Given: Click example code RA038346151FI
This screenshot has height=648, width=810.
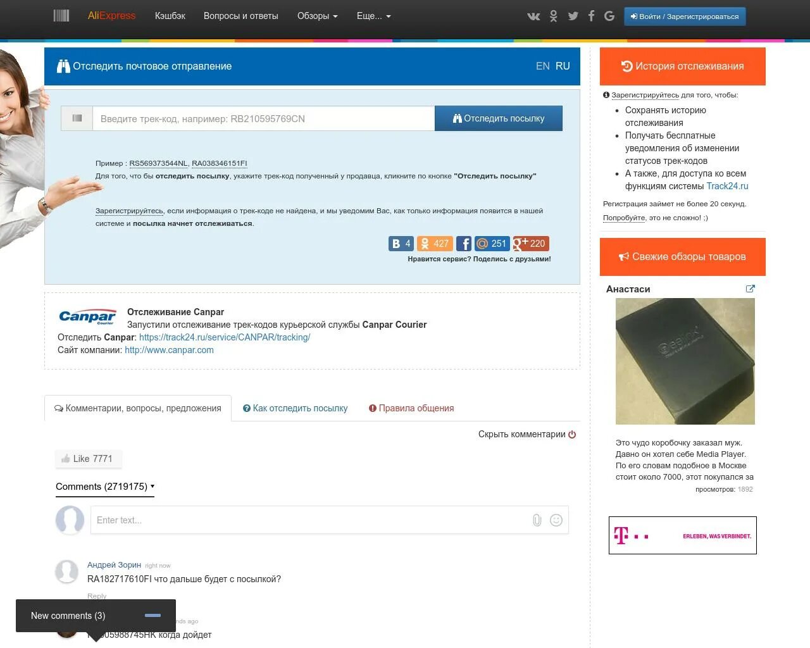Looking at the screenshot, I should point(220,163).
